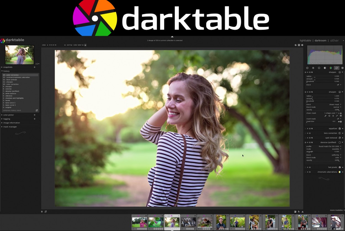The height and width of the screenshot is (231, 345).
Task: Open favorite modules group star icon
Action: tap(313, 68)
